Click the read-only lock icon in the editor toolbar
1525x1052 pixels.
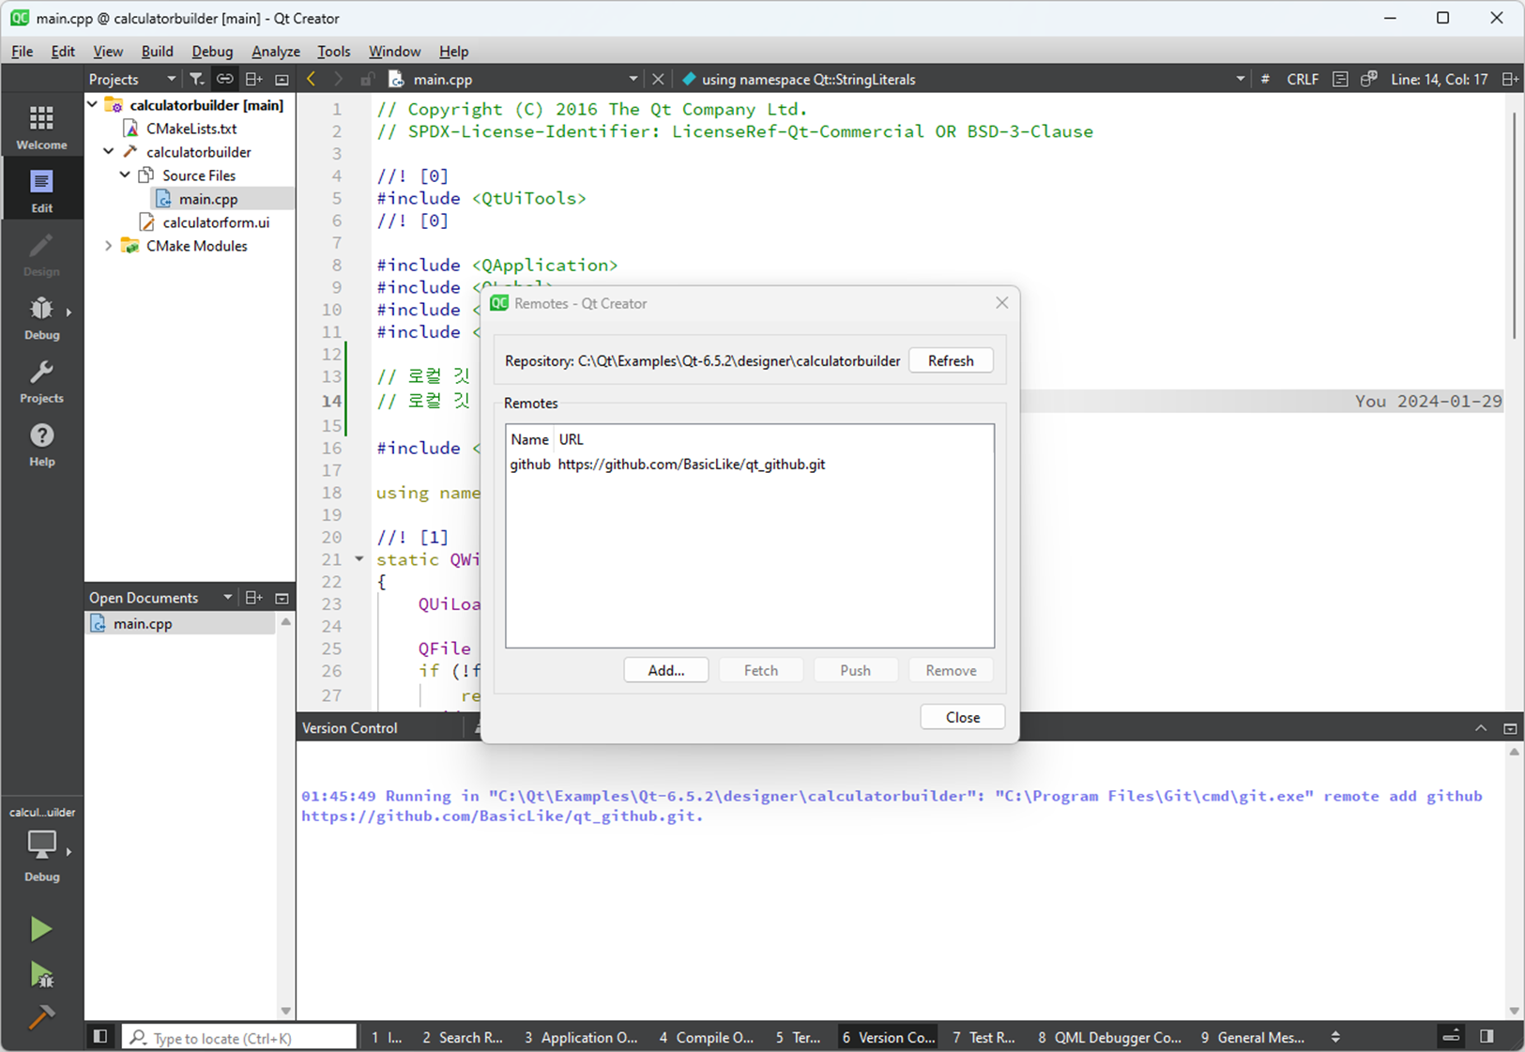[367, 79]
